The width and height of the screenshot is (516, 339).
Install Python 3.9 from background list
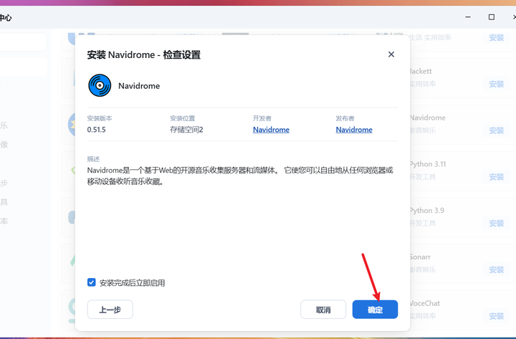click(x=496, y=223)
